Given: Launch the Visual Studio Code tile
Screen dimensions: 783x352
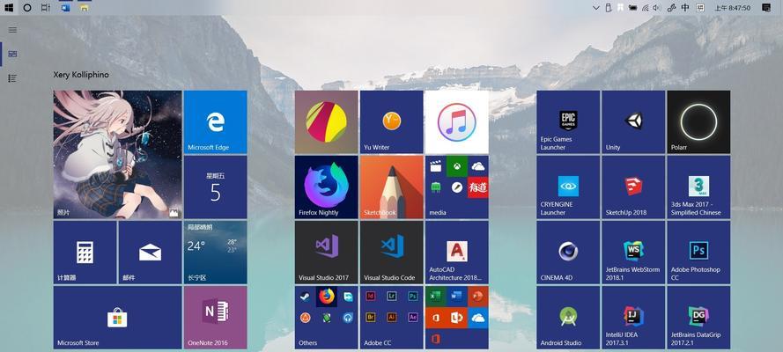Looking at the screenshot, I should 391,253.
